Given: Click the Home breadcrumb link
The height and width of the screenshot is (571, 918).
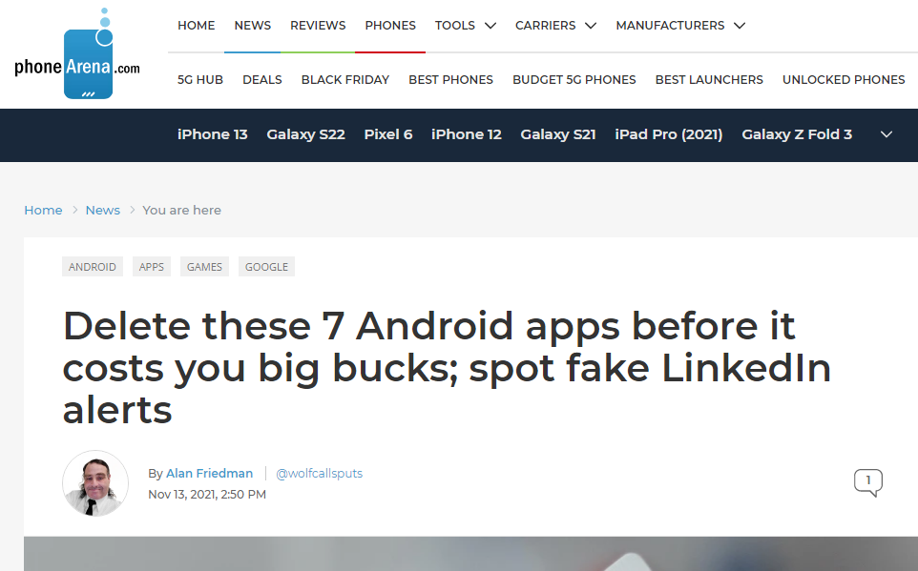Looking at the screenshot, I should pos(43,210).
